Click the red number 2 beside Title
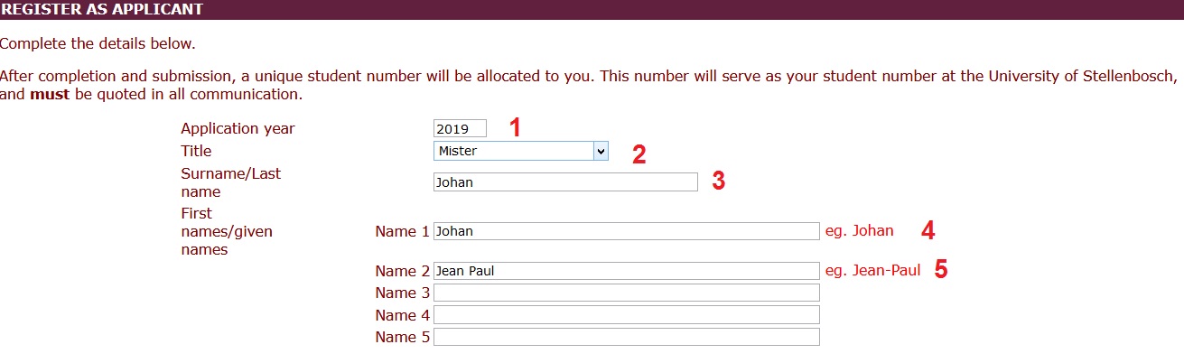This screenshot has width=1184, height=363. [x=639, y=154]
